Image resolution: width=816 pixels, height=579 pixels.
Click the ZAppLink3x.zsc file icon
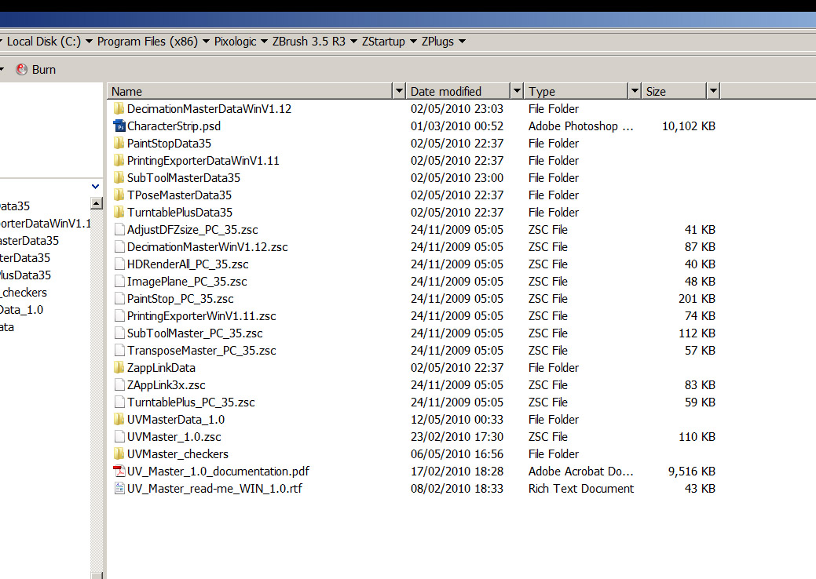point(119,384)
